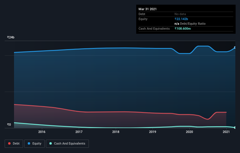240x153 pixels.
Task: Toggle the Equity series legend button
Action: coord(34,144)
